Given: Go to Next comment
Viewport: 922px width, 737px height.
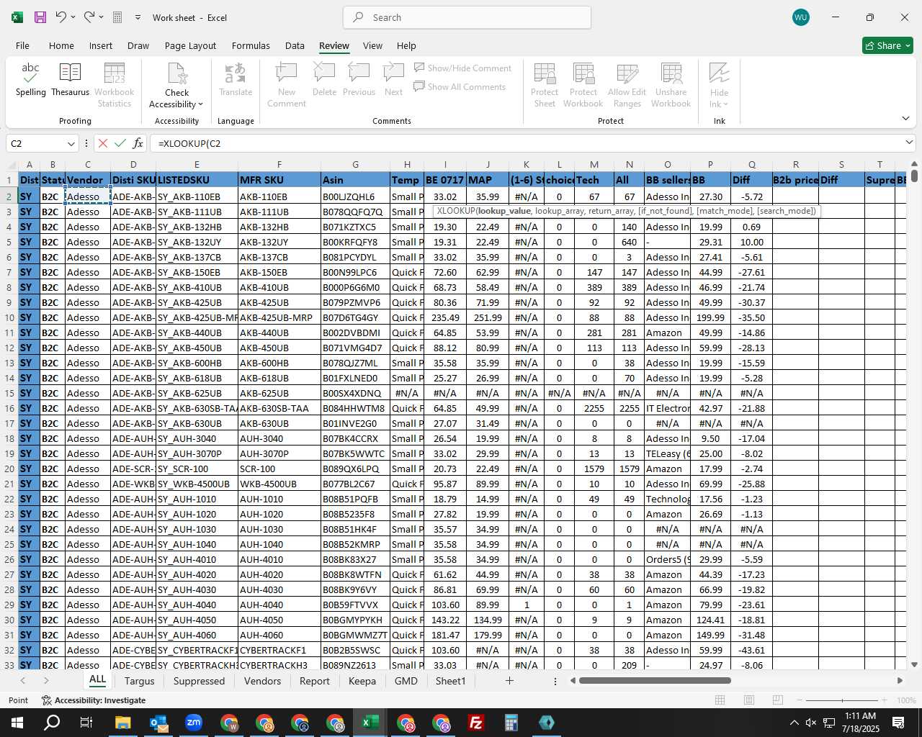Looking at the screenshot, I should point(393,79).
